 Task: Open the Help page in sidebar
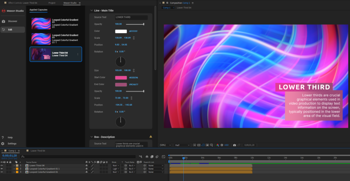(x=10, y=137)
